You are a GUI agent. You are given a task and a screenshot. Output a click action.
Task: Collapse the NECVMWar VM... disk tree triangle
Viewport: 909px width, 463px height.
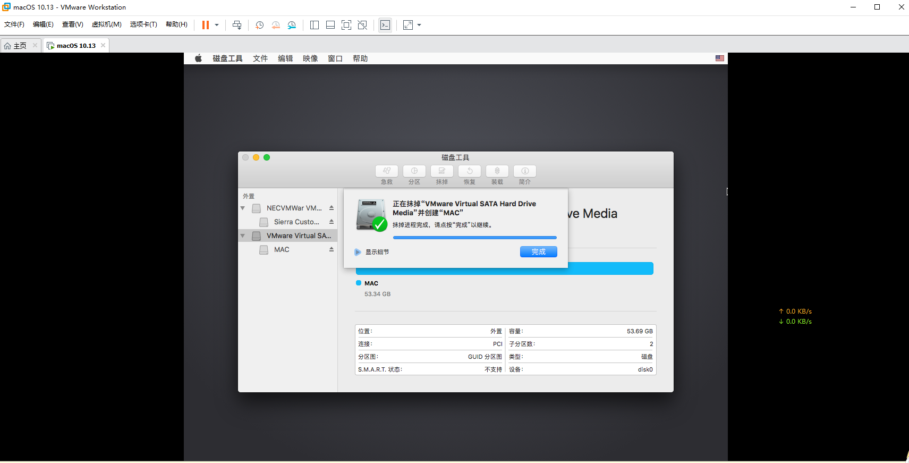[243, 208]
